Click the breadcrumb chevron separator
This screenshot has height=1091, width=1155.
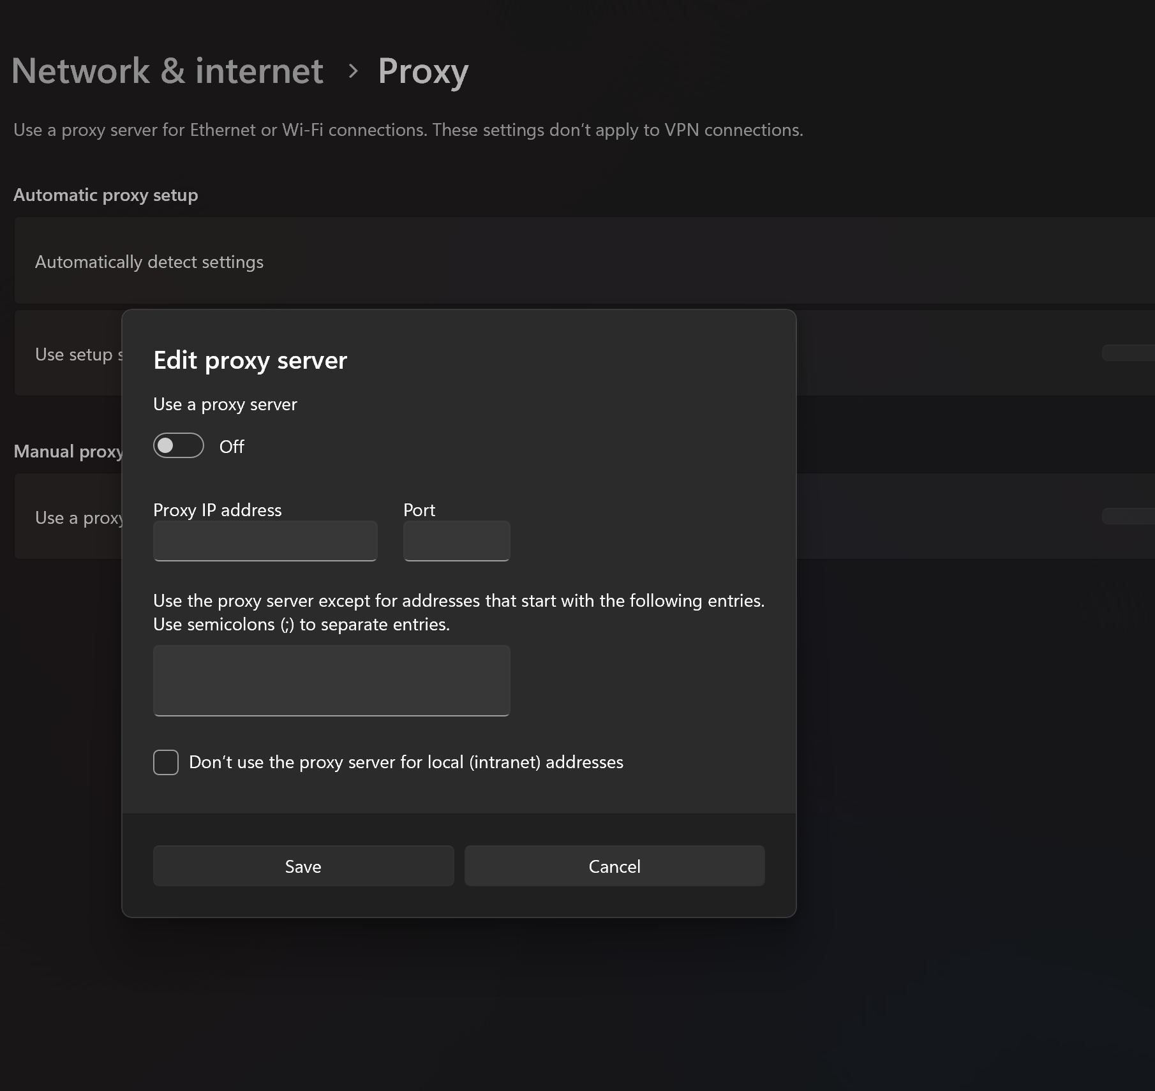click(x=353, y=71)
